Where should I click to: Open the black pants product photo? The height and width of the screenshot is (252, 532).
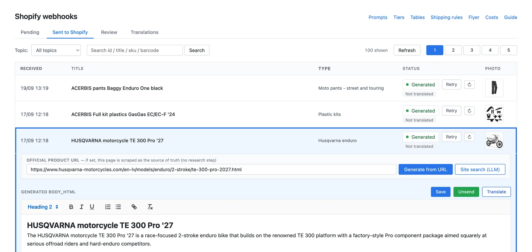[x=494, y=88]
